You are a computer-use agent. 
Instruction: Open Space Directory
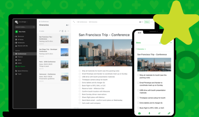pos(23,71)
